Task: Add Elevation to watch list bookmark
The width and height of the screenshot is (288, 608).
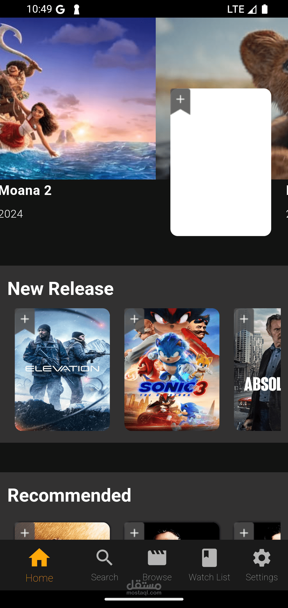Action: (x=25, y=321)
